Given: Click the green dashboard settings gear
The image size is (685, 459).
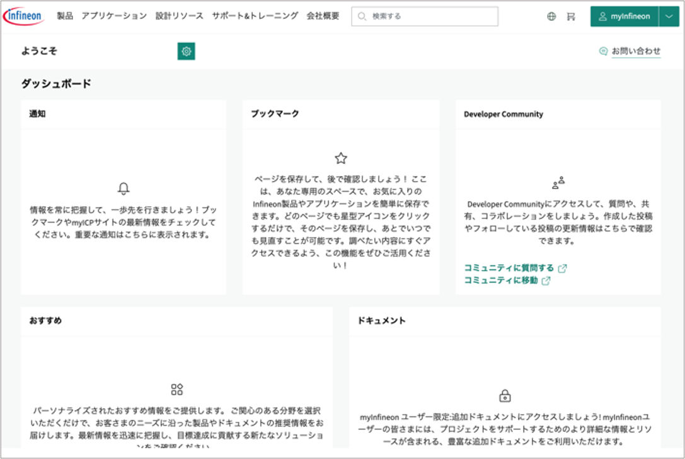Looking at the screenshot, I should pos(186,52).
